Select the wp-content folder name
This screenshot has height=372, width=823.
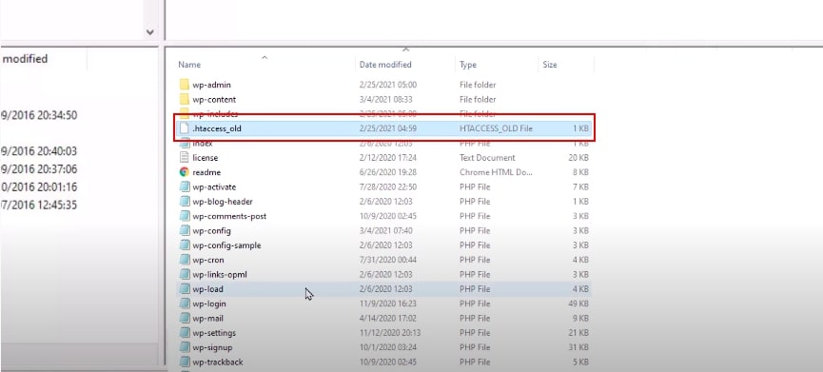[214, 99]
